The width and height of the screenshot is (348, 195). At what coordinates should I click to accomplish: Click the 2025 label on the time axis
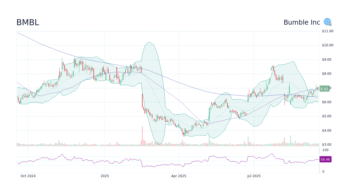(x=105, y=176)
